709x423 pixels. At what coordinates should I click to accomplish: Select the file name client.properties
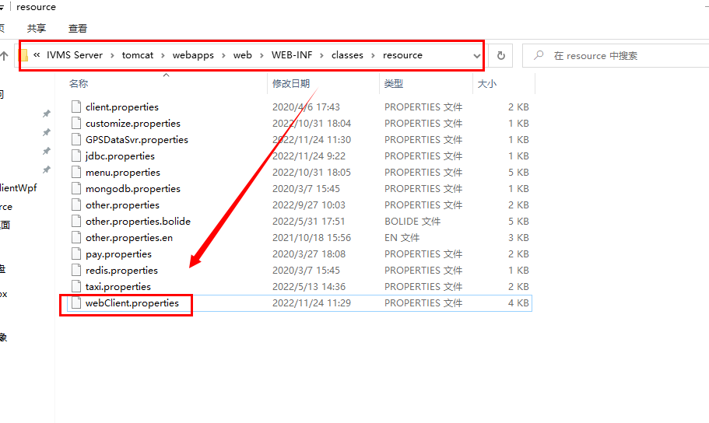[122, 107]
